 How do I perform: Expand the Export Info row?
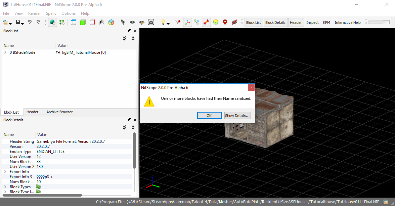tap(5, 172)
